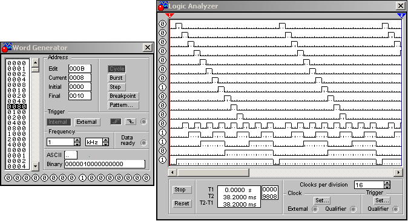Click the red cursor 1 marker
408x221 pixels.
point(169,15)
